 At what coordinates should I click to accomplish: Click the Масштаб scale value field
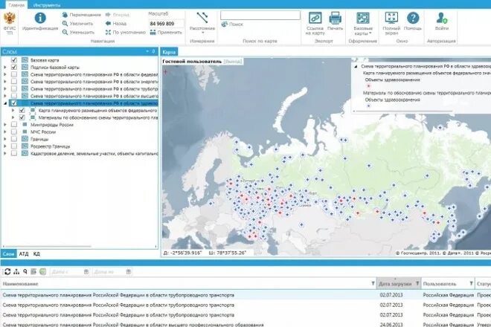(x=167, y=24)
